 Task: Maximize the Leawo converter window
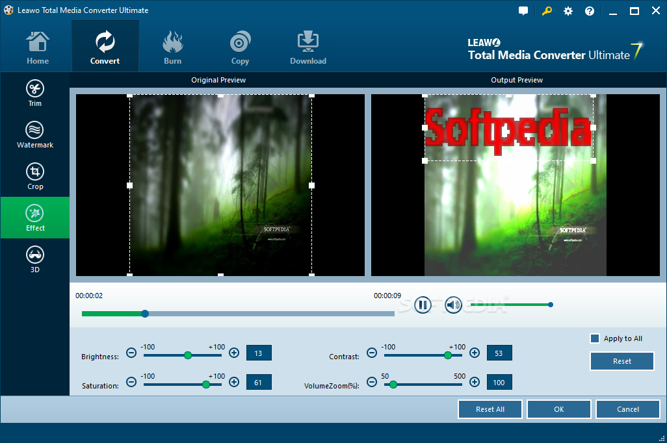pos(634,11)
